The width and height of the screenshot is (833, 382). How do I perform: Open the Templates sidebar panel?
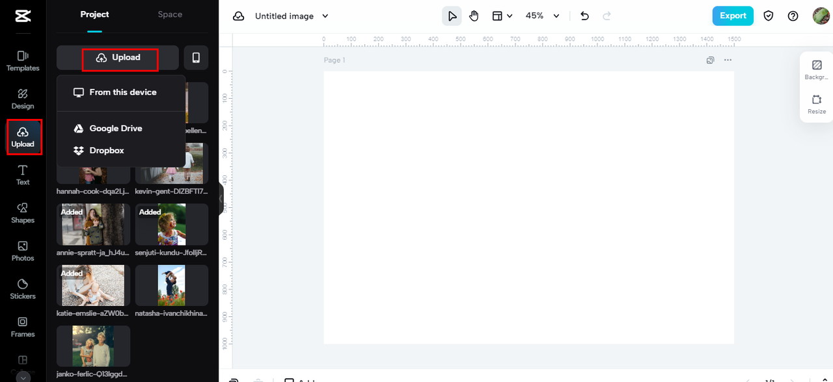(23, 61)
